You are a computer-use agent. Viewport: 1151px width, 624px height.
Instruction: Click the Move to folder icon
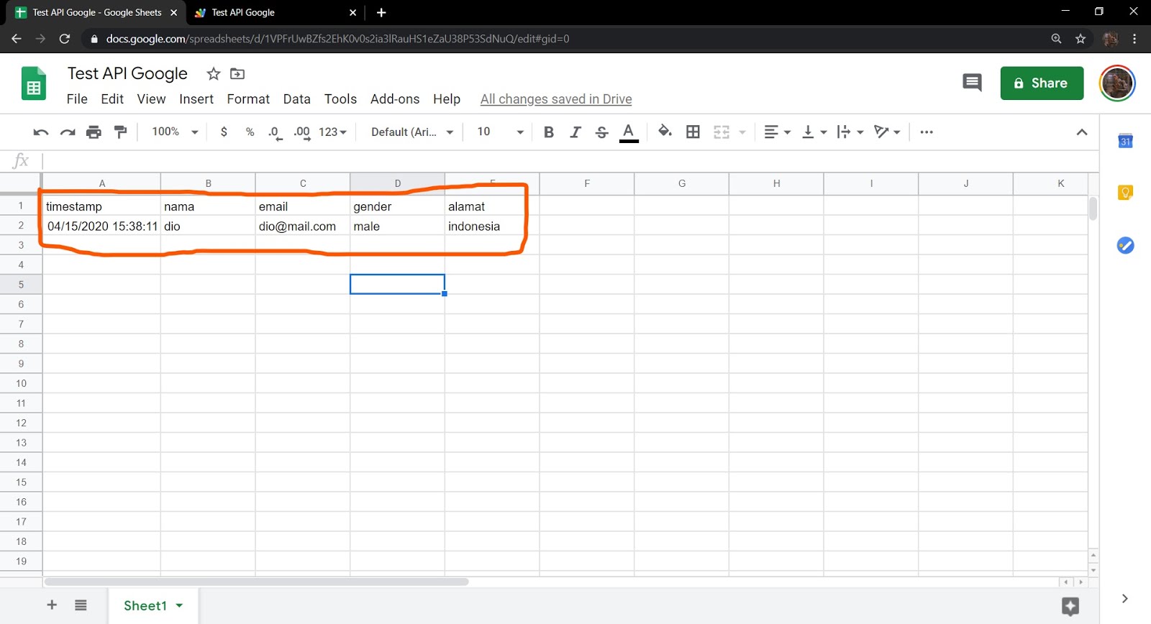coord(237,74)
